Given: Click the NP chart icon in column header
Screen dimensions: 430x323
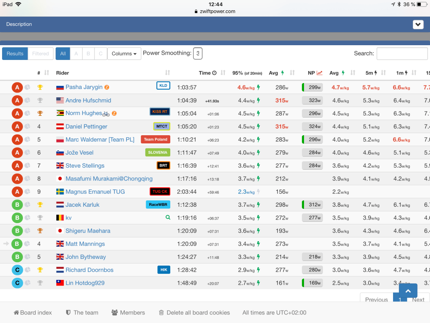Looking at the screenshot, I should 319,73.
